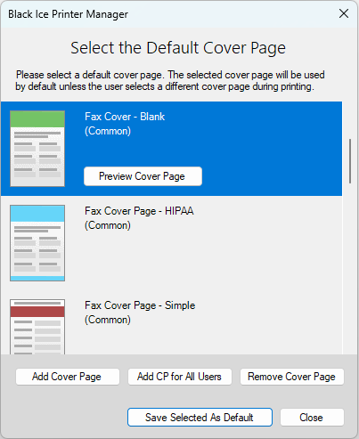359x439 pixels.
Task: Click the cover page list scrollbar thumb
Action: [x=350, y=161]
